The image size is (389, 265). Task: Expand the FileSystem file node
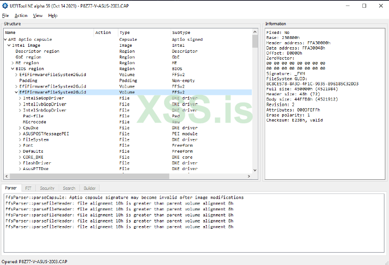pos(20,139)
